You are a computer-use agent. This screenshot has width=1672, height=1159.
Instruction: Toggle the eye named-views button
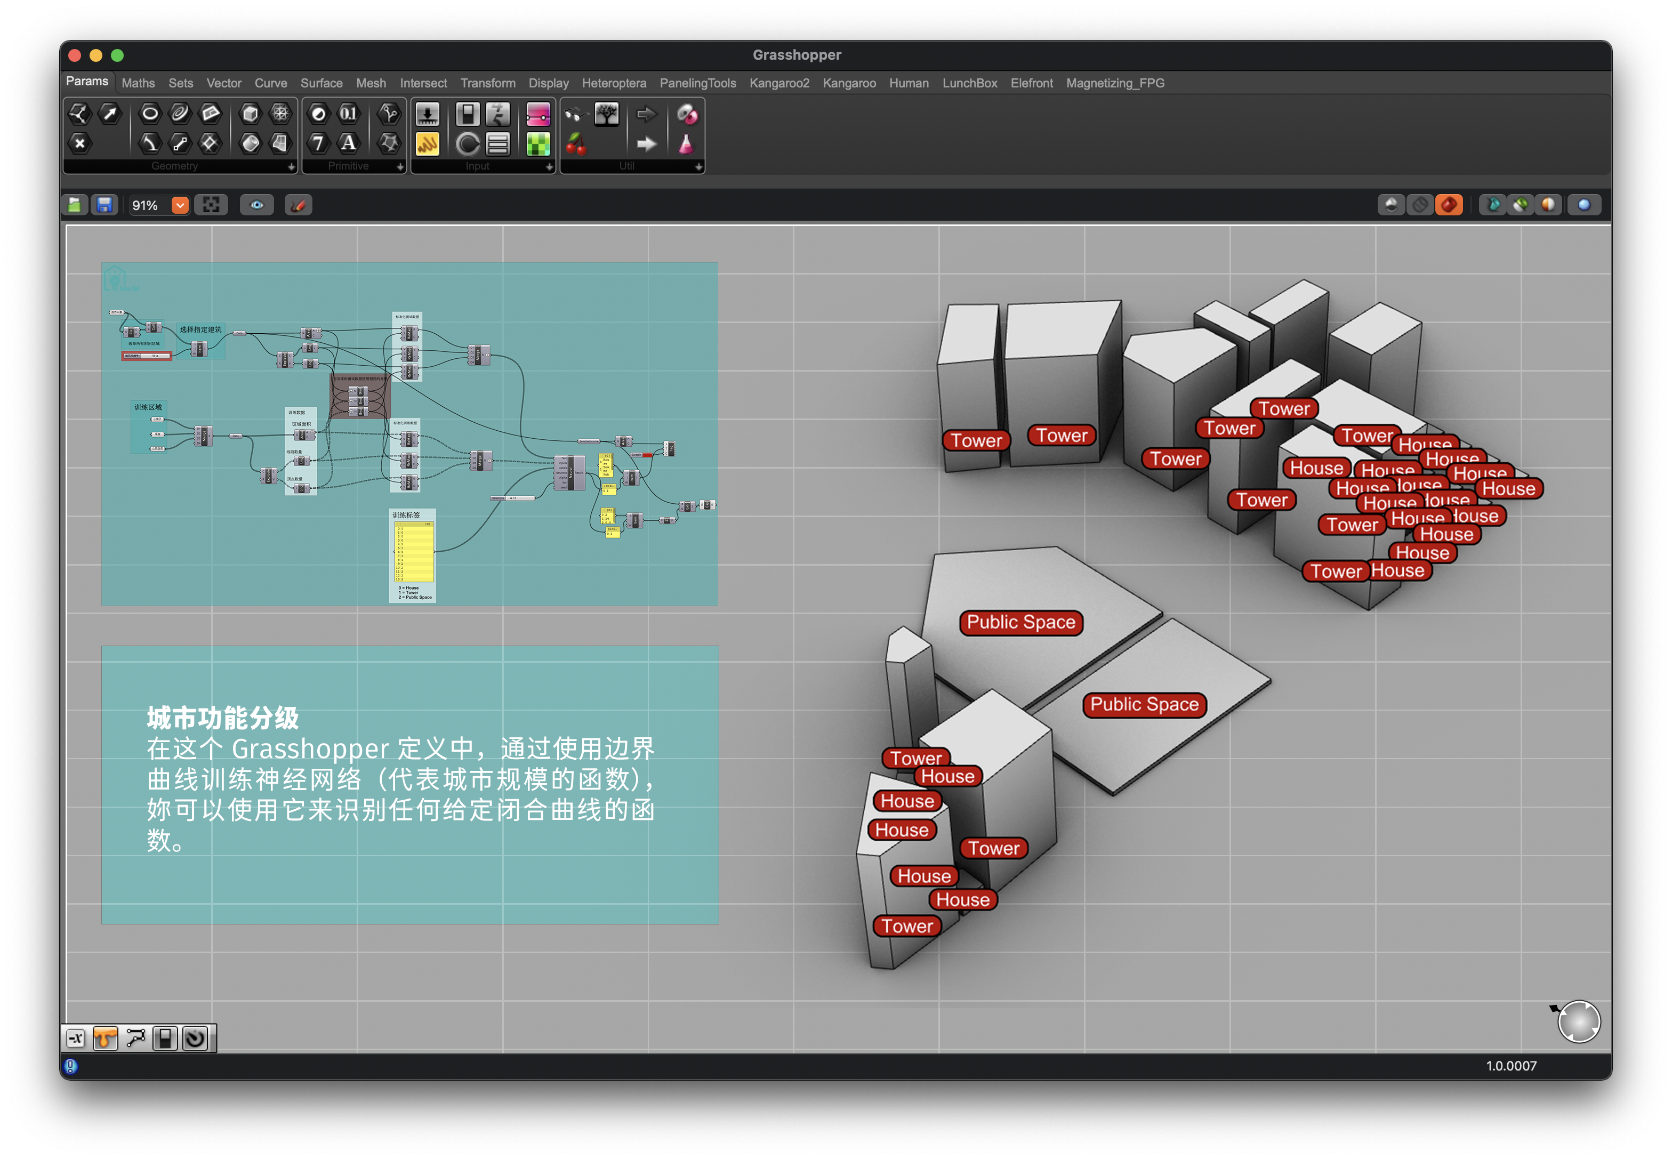(x=256, y=205)
